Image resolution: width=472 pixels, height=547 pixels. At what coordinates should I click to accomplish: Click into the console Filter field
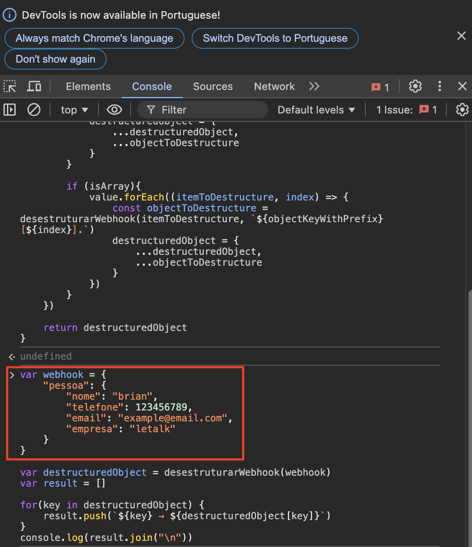coord(209,110)
